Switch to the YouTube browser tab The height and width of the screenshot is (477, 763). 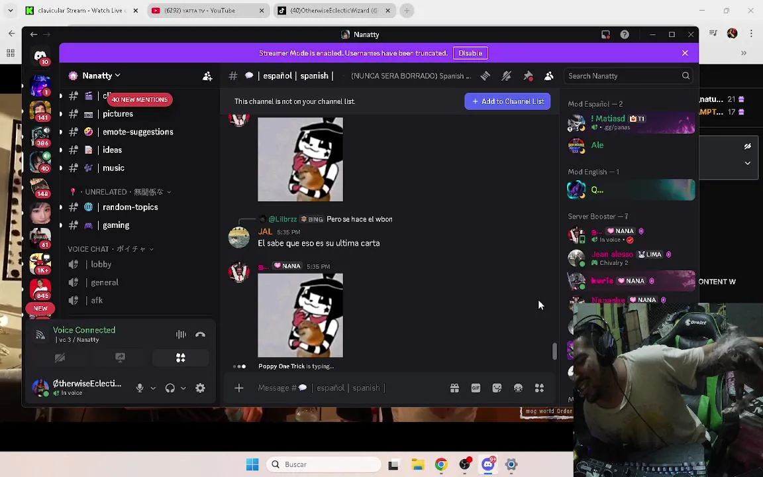208,10
